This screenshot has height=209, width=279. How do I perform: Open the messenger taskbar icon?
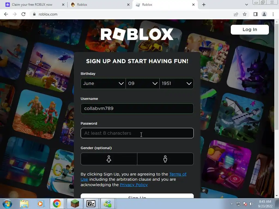click(108, 204)
